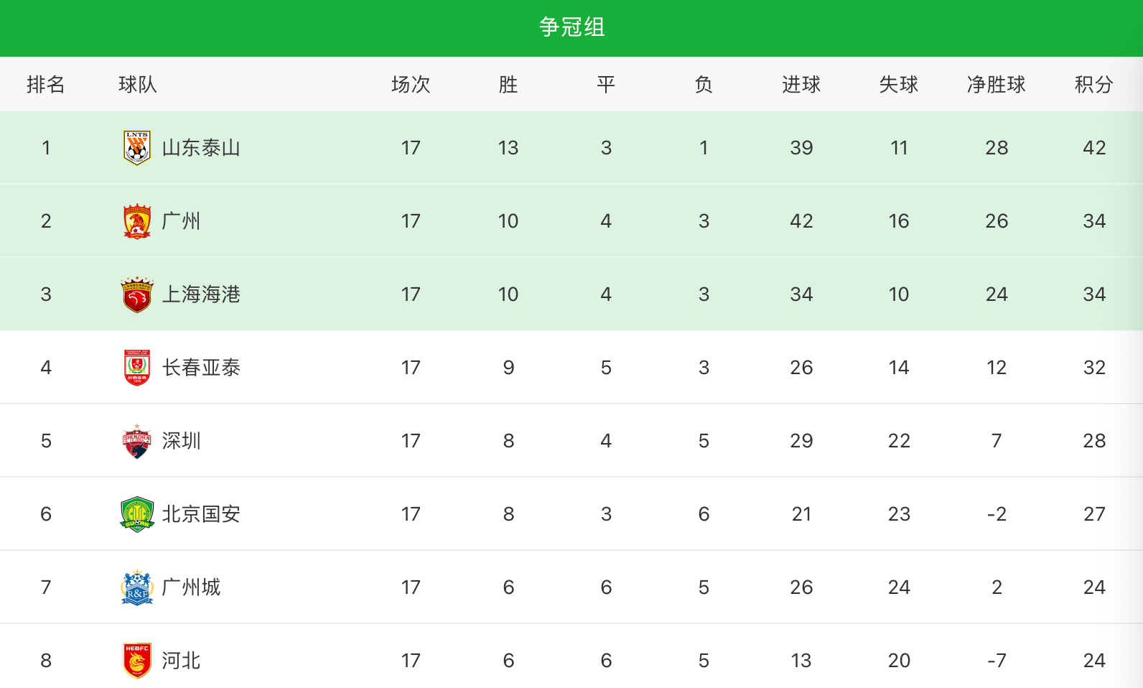This screenshot has height=688, width=1143.
Task: Open the 北京国安 team name link
Action: click(201, 514)
